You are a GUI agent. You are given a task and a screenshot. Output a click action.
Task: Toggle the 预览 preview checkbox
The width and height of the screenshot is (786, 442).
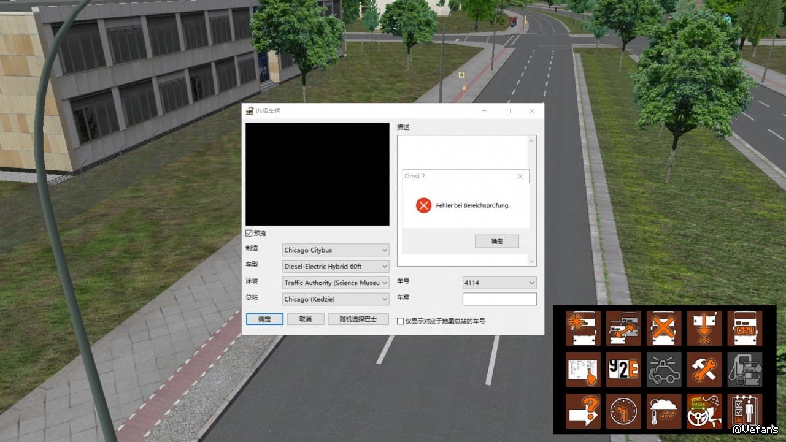point(249,233)
